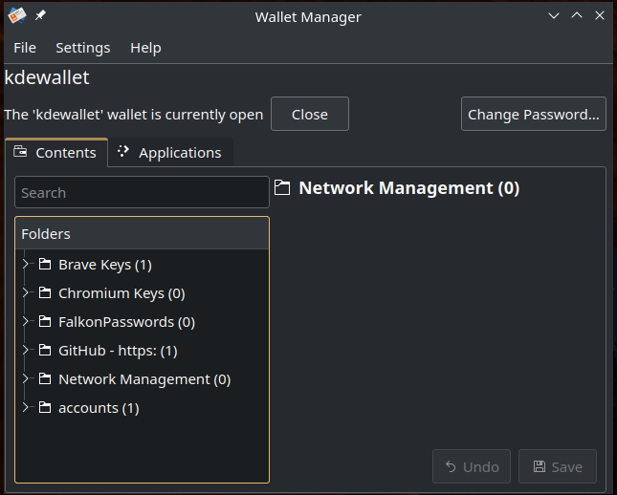Click the Change Password... button
Screen dimensions: 617x495
point(533,114)
